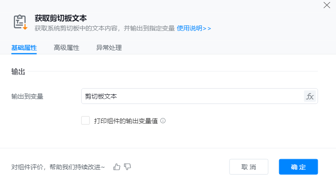Give a thumbs down rating
Screen dimensions: 336x182
coord(127,167)
